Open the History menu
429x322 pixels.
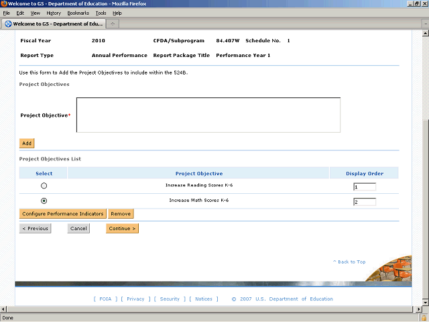54,13
